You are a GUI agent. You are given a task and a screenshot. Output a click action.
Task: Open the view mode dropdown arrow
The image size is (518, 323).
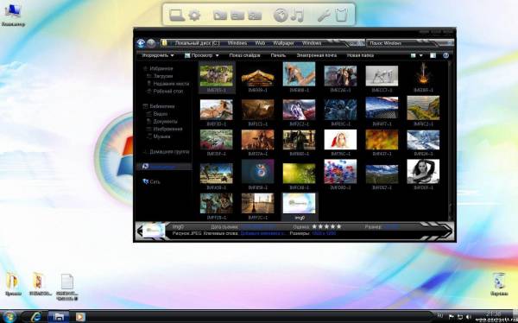421,55
